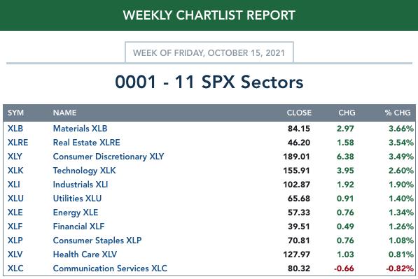Click the XLV symbol link
Image resolution: width=418 pixels, height=279 pixels.
[15, 255]
